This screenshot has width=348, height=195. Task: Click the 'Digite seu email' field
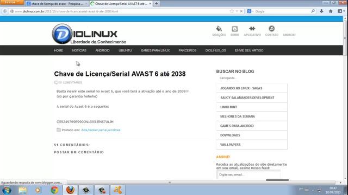point(248,174)
